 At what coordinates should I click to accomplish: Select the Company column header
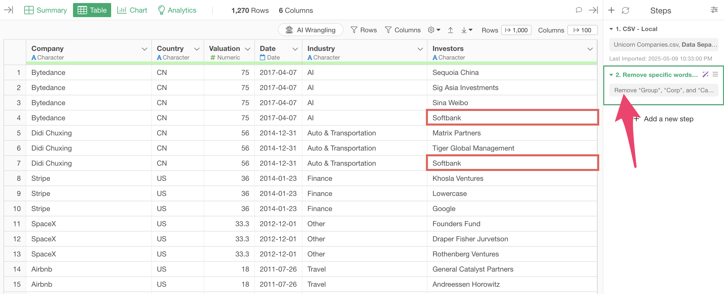point(89,52)
